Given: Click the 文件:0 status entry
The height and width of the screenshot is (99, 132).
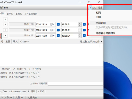Looking at the screenshot, I should (19, 98).
